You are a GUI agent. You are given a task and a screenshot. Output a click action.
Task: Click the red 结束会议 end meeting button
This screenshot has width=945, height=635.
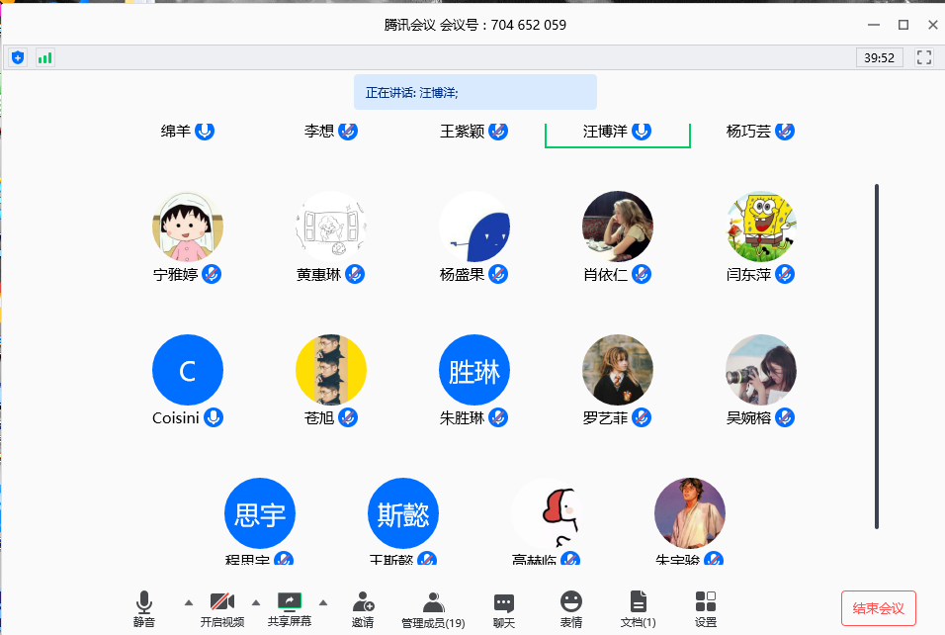pyautogui.click(x=879, y=608)
